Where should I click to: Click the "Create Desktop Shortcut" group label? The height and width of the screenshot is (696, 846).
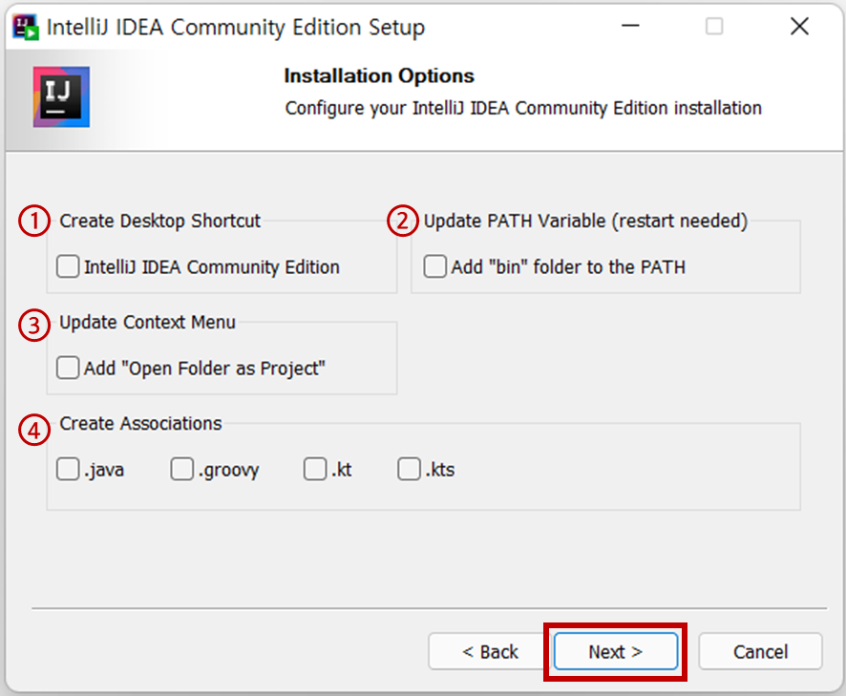click(159, 221)
